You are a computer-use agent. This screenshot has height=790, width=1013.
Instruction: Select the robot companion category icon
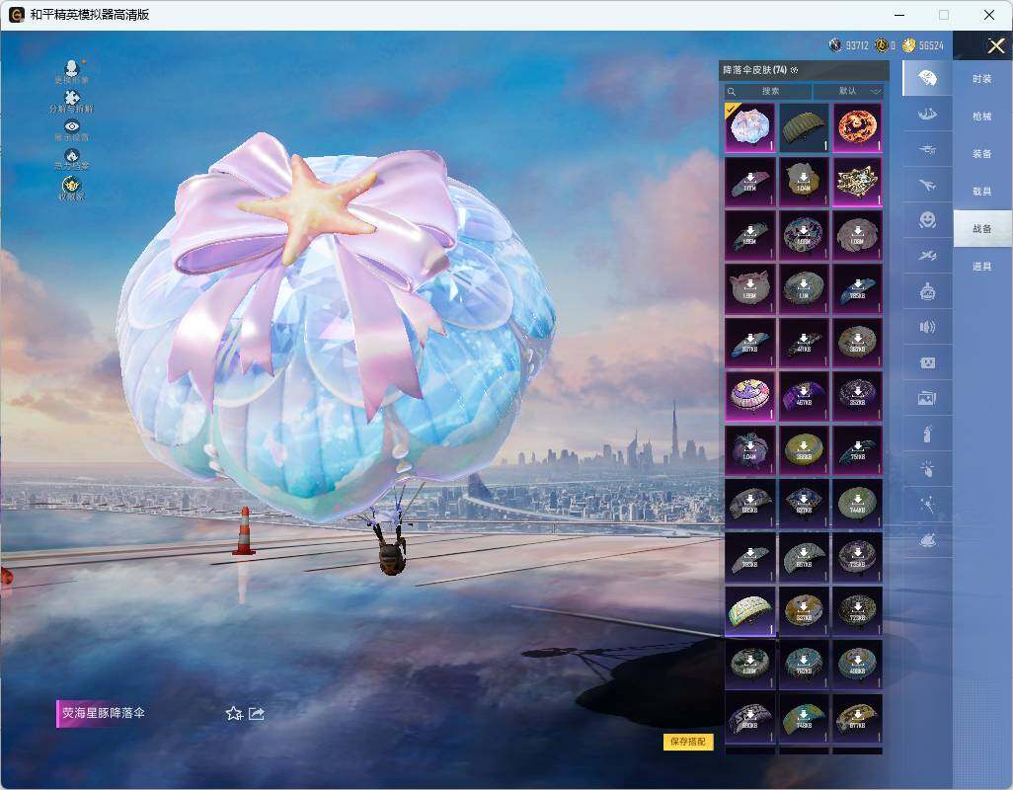tap(927, 292)
